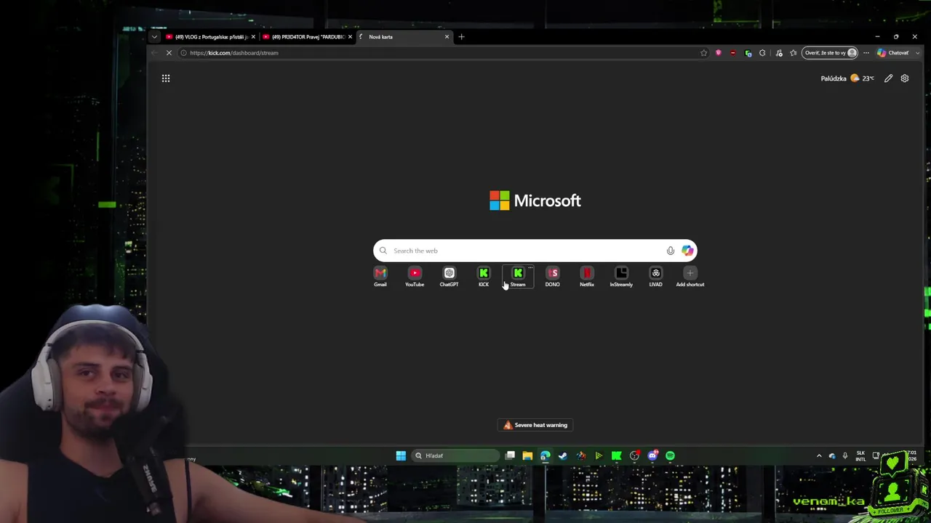Viewport: 931px width, 523px height.
Task: Expand the Chatovať dropdown arrow
Action: pyautogui.click(x=918, y=53)
